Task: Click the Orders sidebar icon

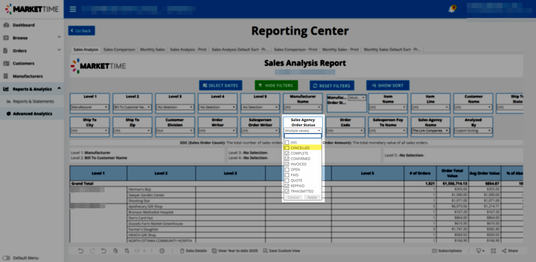Action: 5,51
